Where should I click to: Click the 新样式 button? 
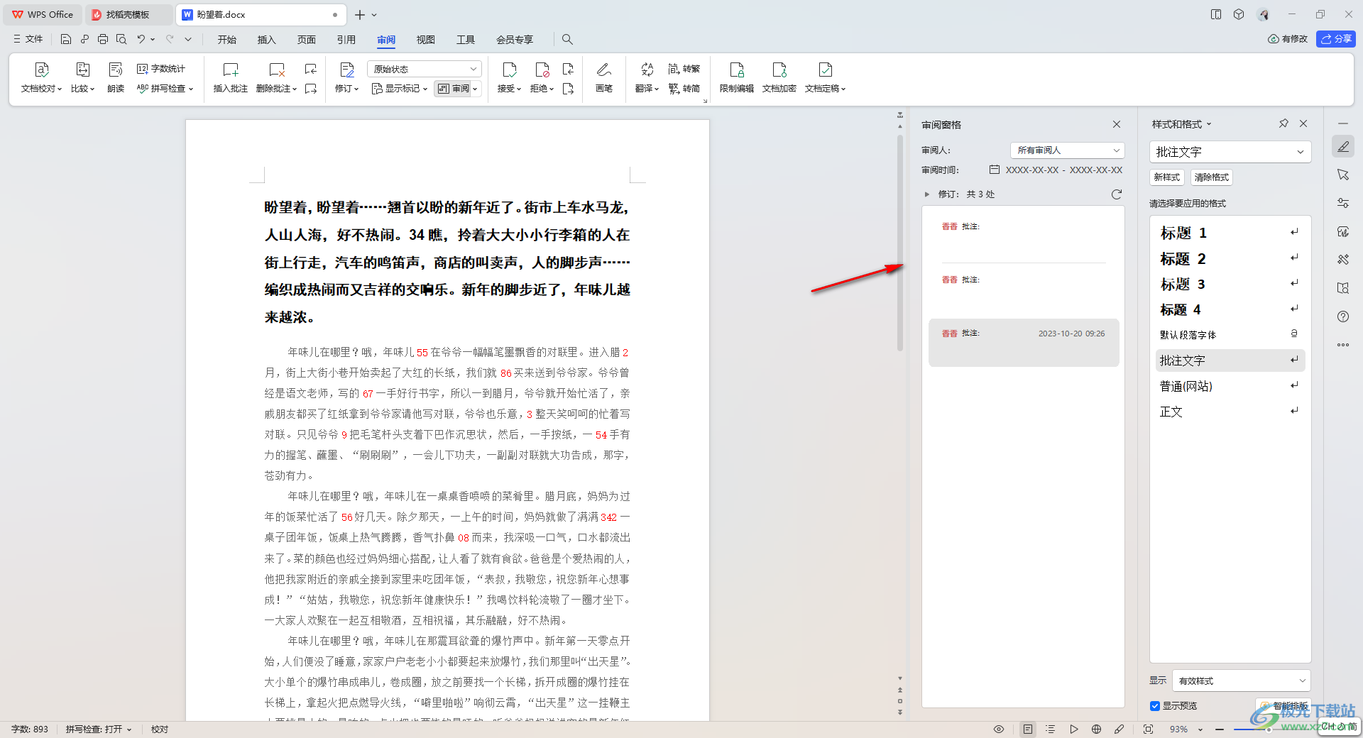click(x=1167, y=177)
